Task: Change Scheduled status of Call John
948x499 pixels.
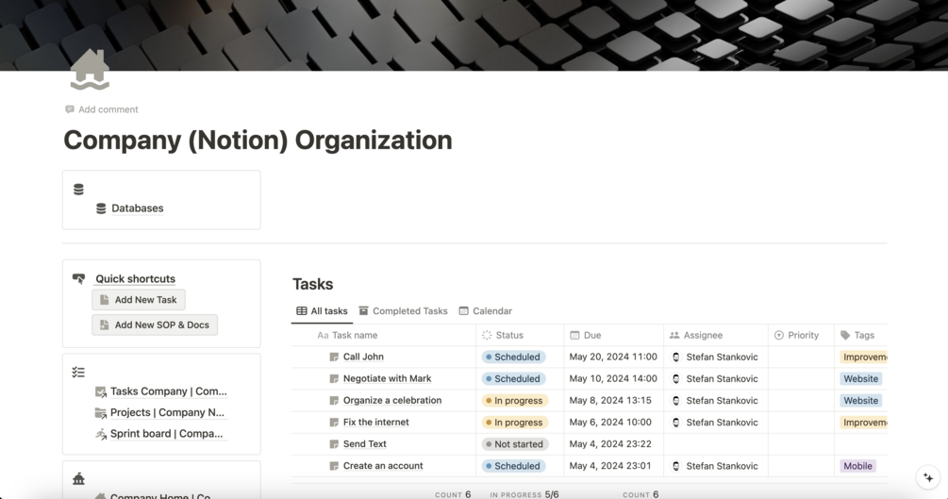Action: click(514, 358)
